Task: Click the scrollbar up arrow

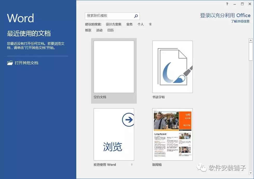Action: pyautogui.click(x=250, y=40)
